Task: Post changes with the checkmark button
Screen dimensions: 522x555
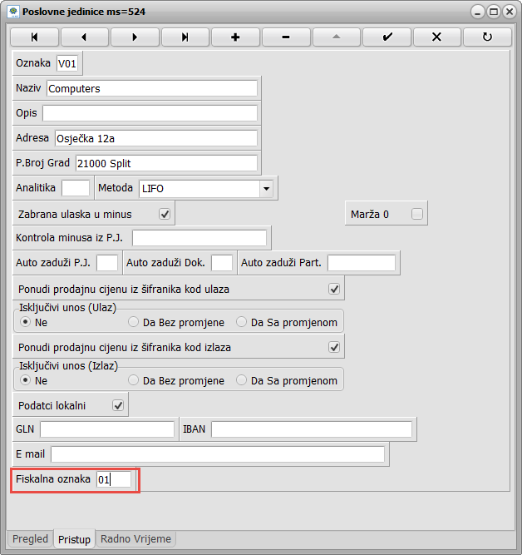Action: [x=387, y=37]
